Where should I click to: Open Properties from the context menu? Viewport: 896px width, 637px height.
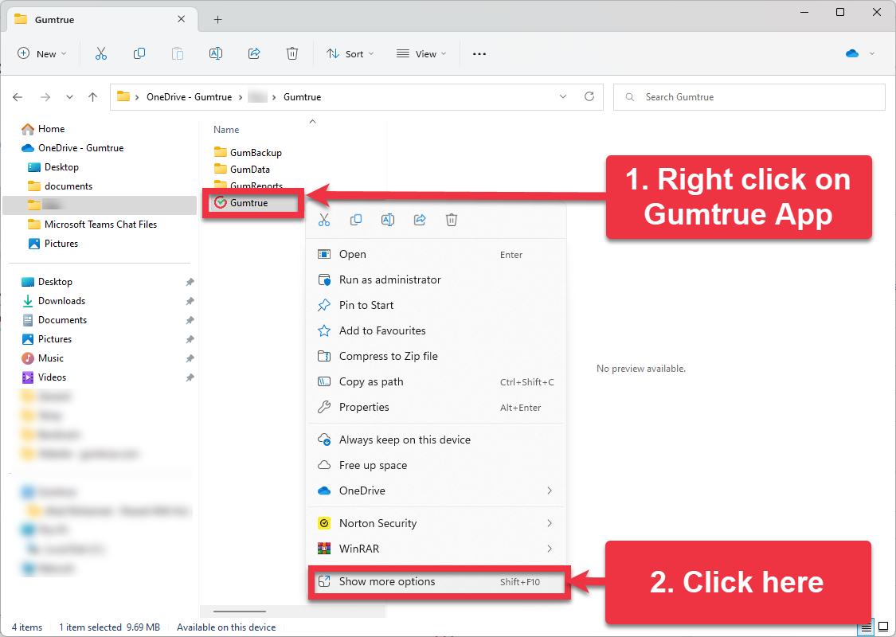coord(436,408)
